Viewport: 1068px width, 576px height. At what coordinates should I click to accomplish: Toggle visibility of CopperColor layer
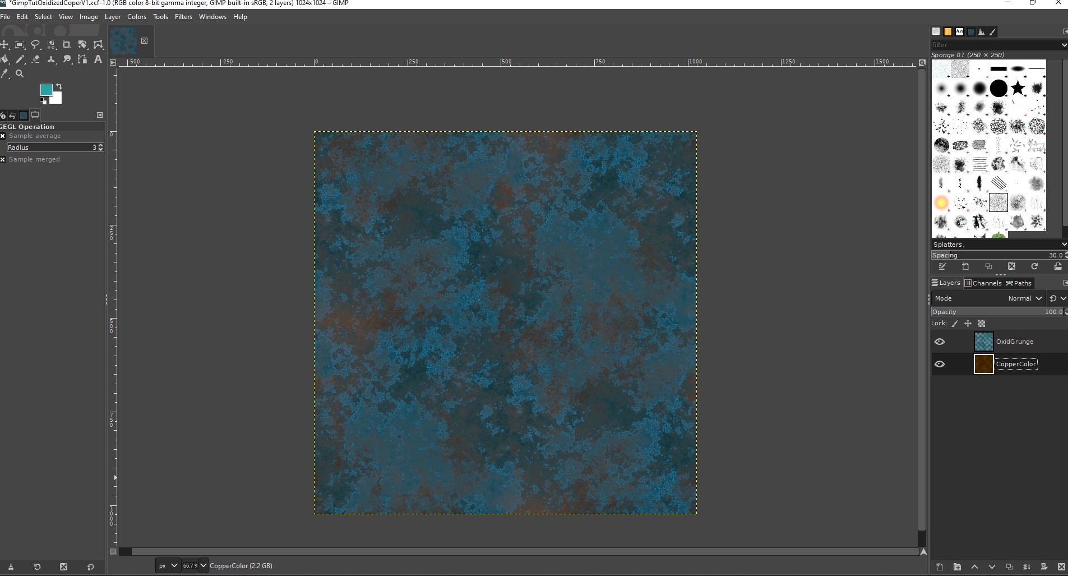pos(940,364)
